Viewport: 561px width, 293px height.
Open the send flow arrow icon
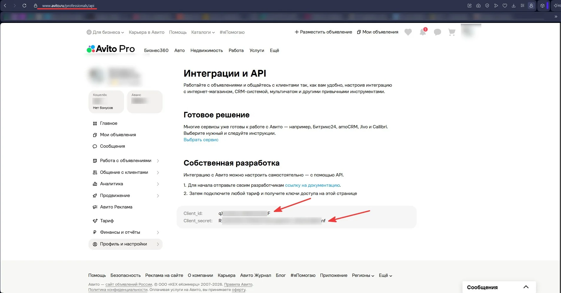click(x=496, y=6)
